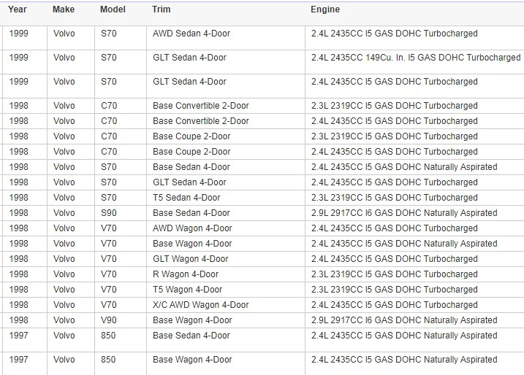Click 'GLT Sedan 4-Door' in 149Cu. In. row
524x375 pixels.
click(x=189, y=58)
